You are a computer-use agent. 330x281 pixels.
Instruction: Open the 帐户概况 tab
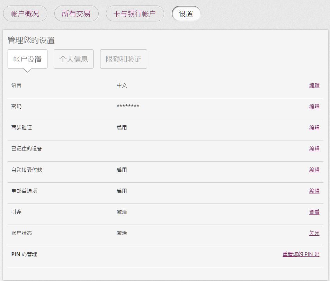coord(25,14)
